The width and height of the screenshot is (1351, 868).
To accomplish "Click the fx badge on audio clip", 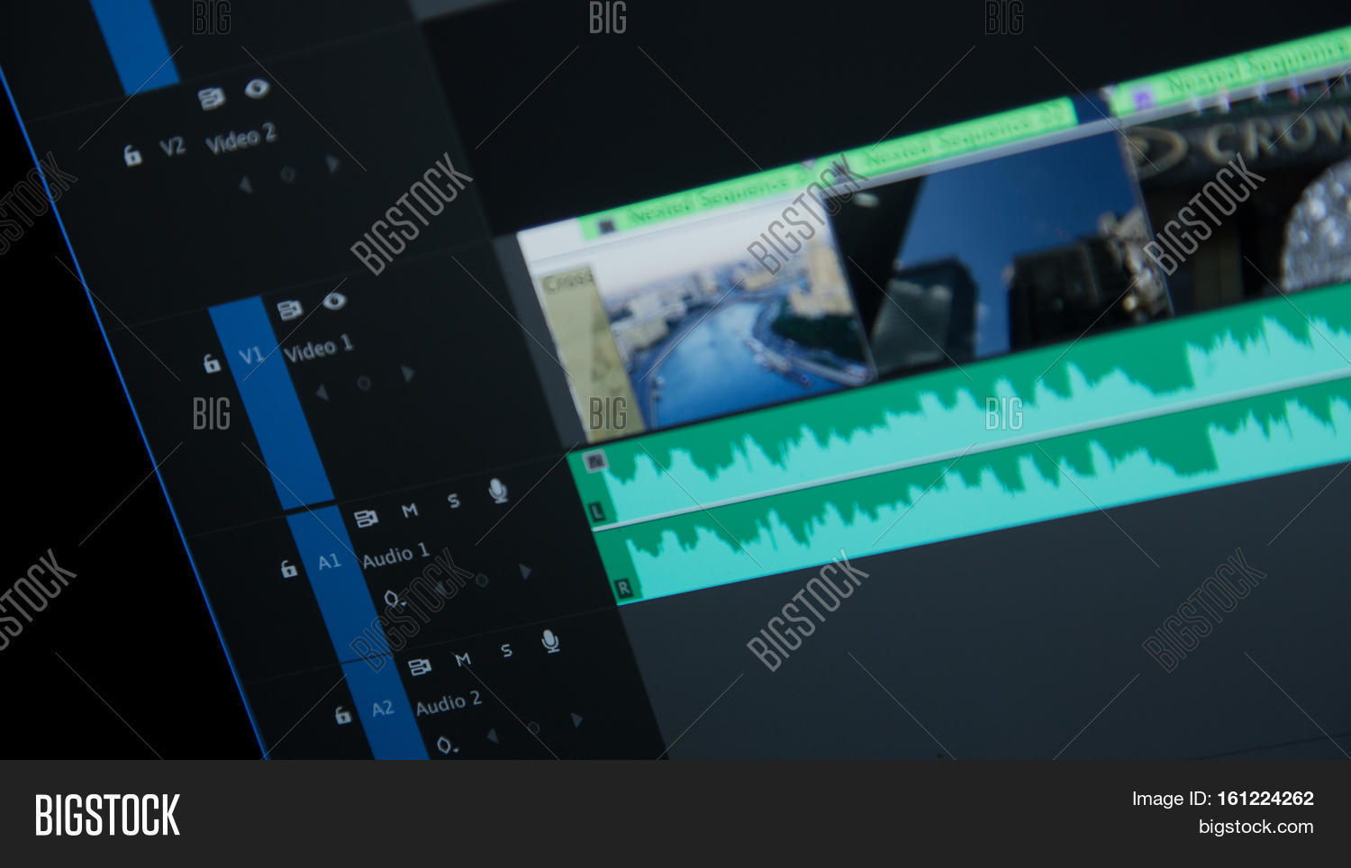I will (595, 462).
